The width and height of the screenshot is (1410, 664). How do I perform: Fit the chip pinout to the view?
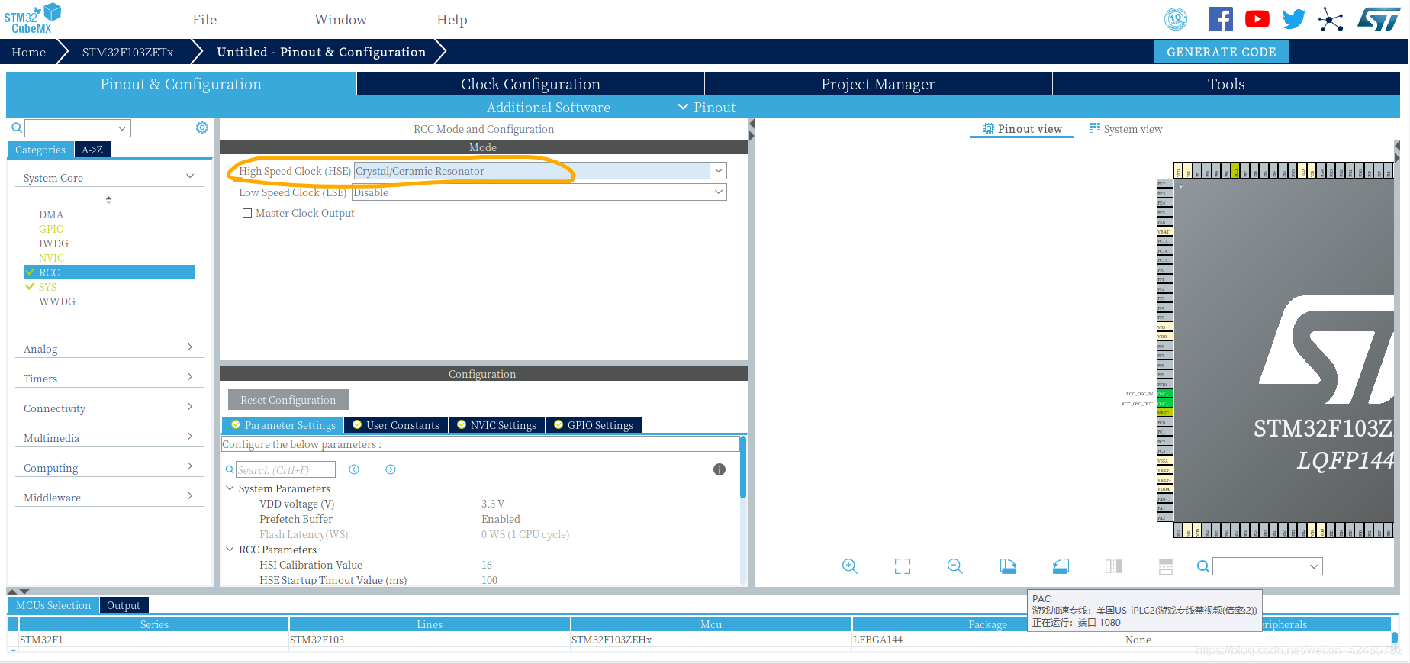[x=903, y=566]
